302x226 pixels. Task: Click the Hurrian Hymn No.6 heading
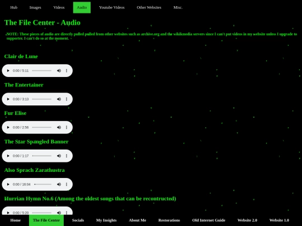point(90,199)
